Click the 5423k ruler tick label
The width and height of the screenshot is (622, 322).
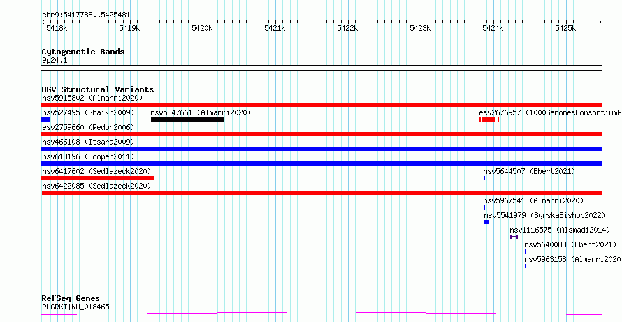420,28
